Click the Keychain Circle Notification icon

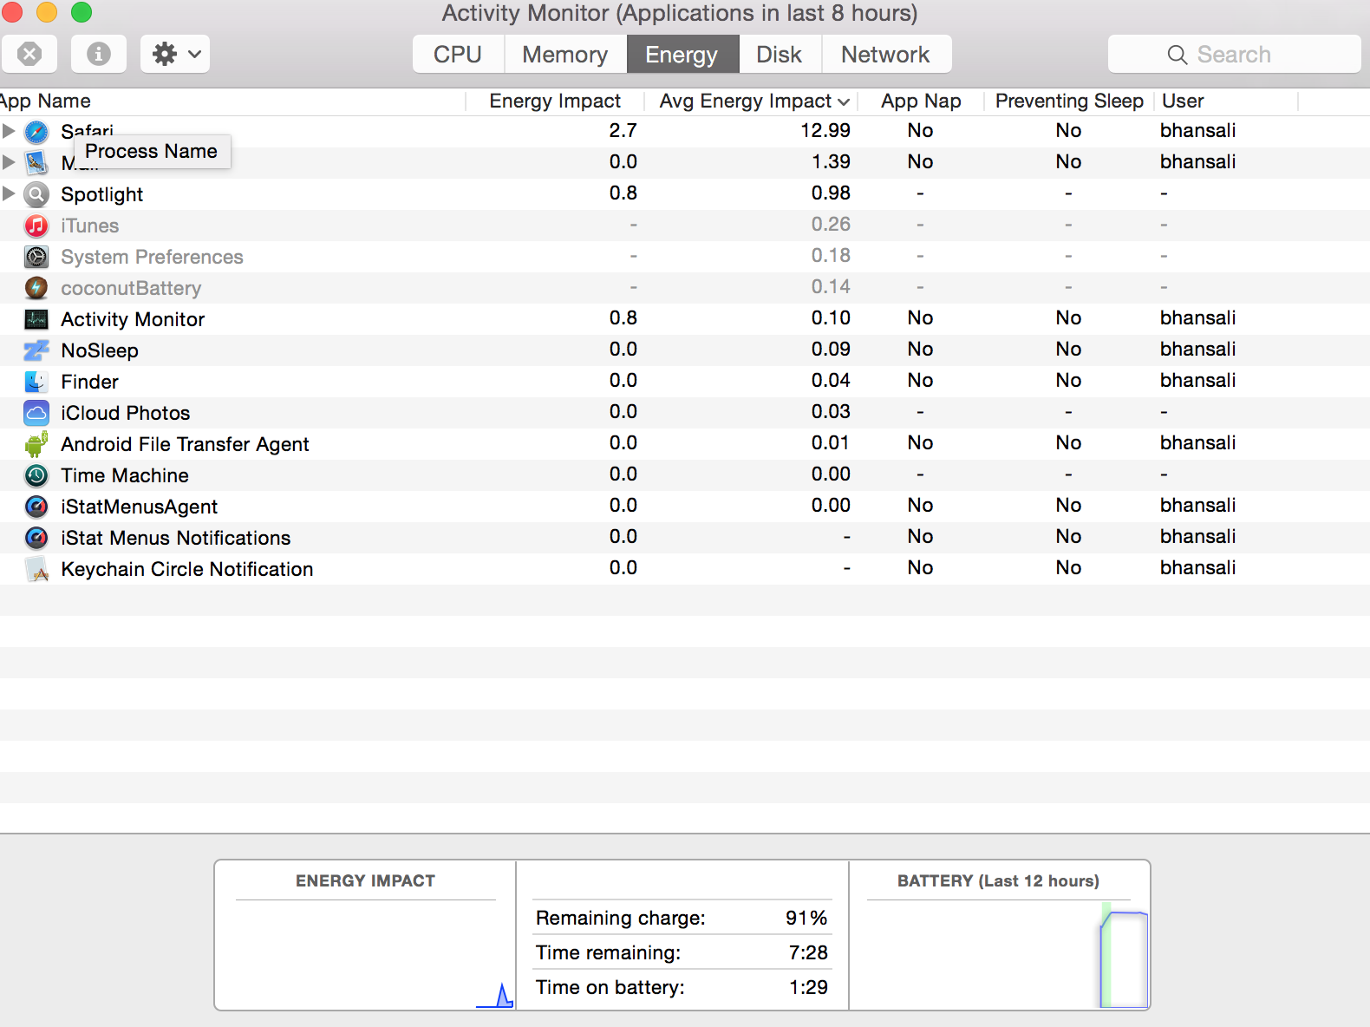pyautogui.click(x=36, y=569)
